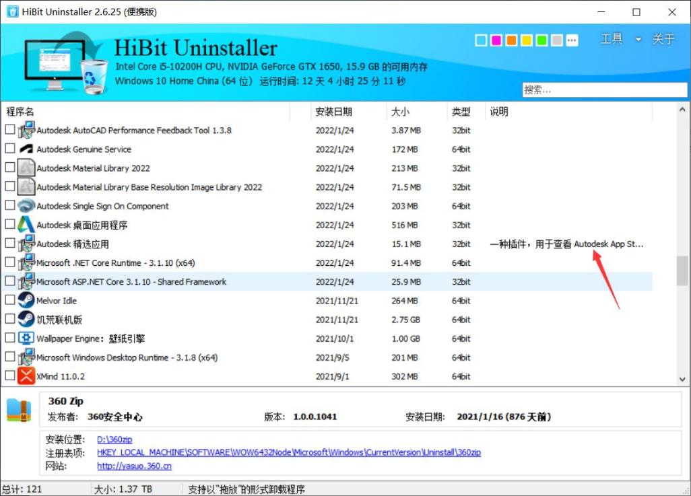Check the Autodesk Genuine Service checkbox
The height and width of the screenshot is (496, 691).
9,149
